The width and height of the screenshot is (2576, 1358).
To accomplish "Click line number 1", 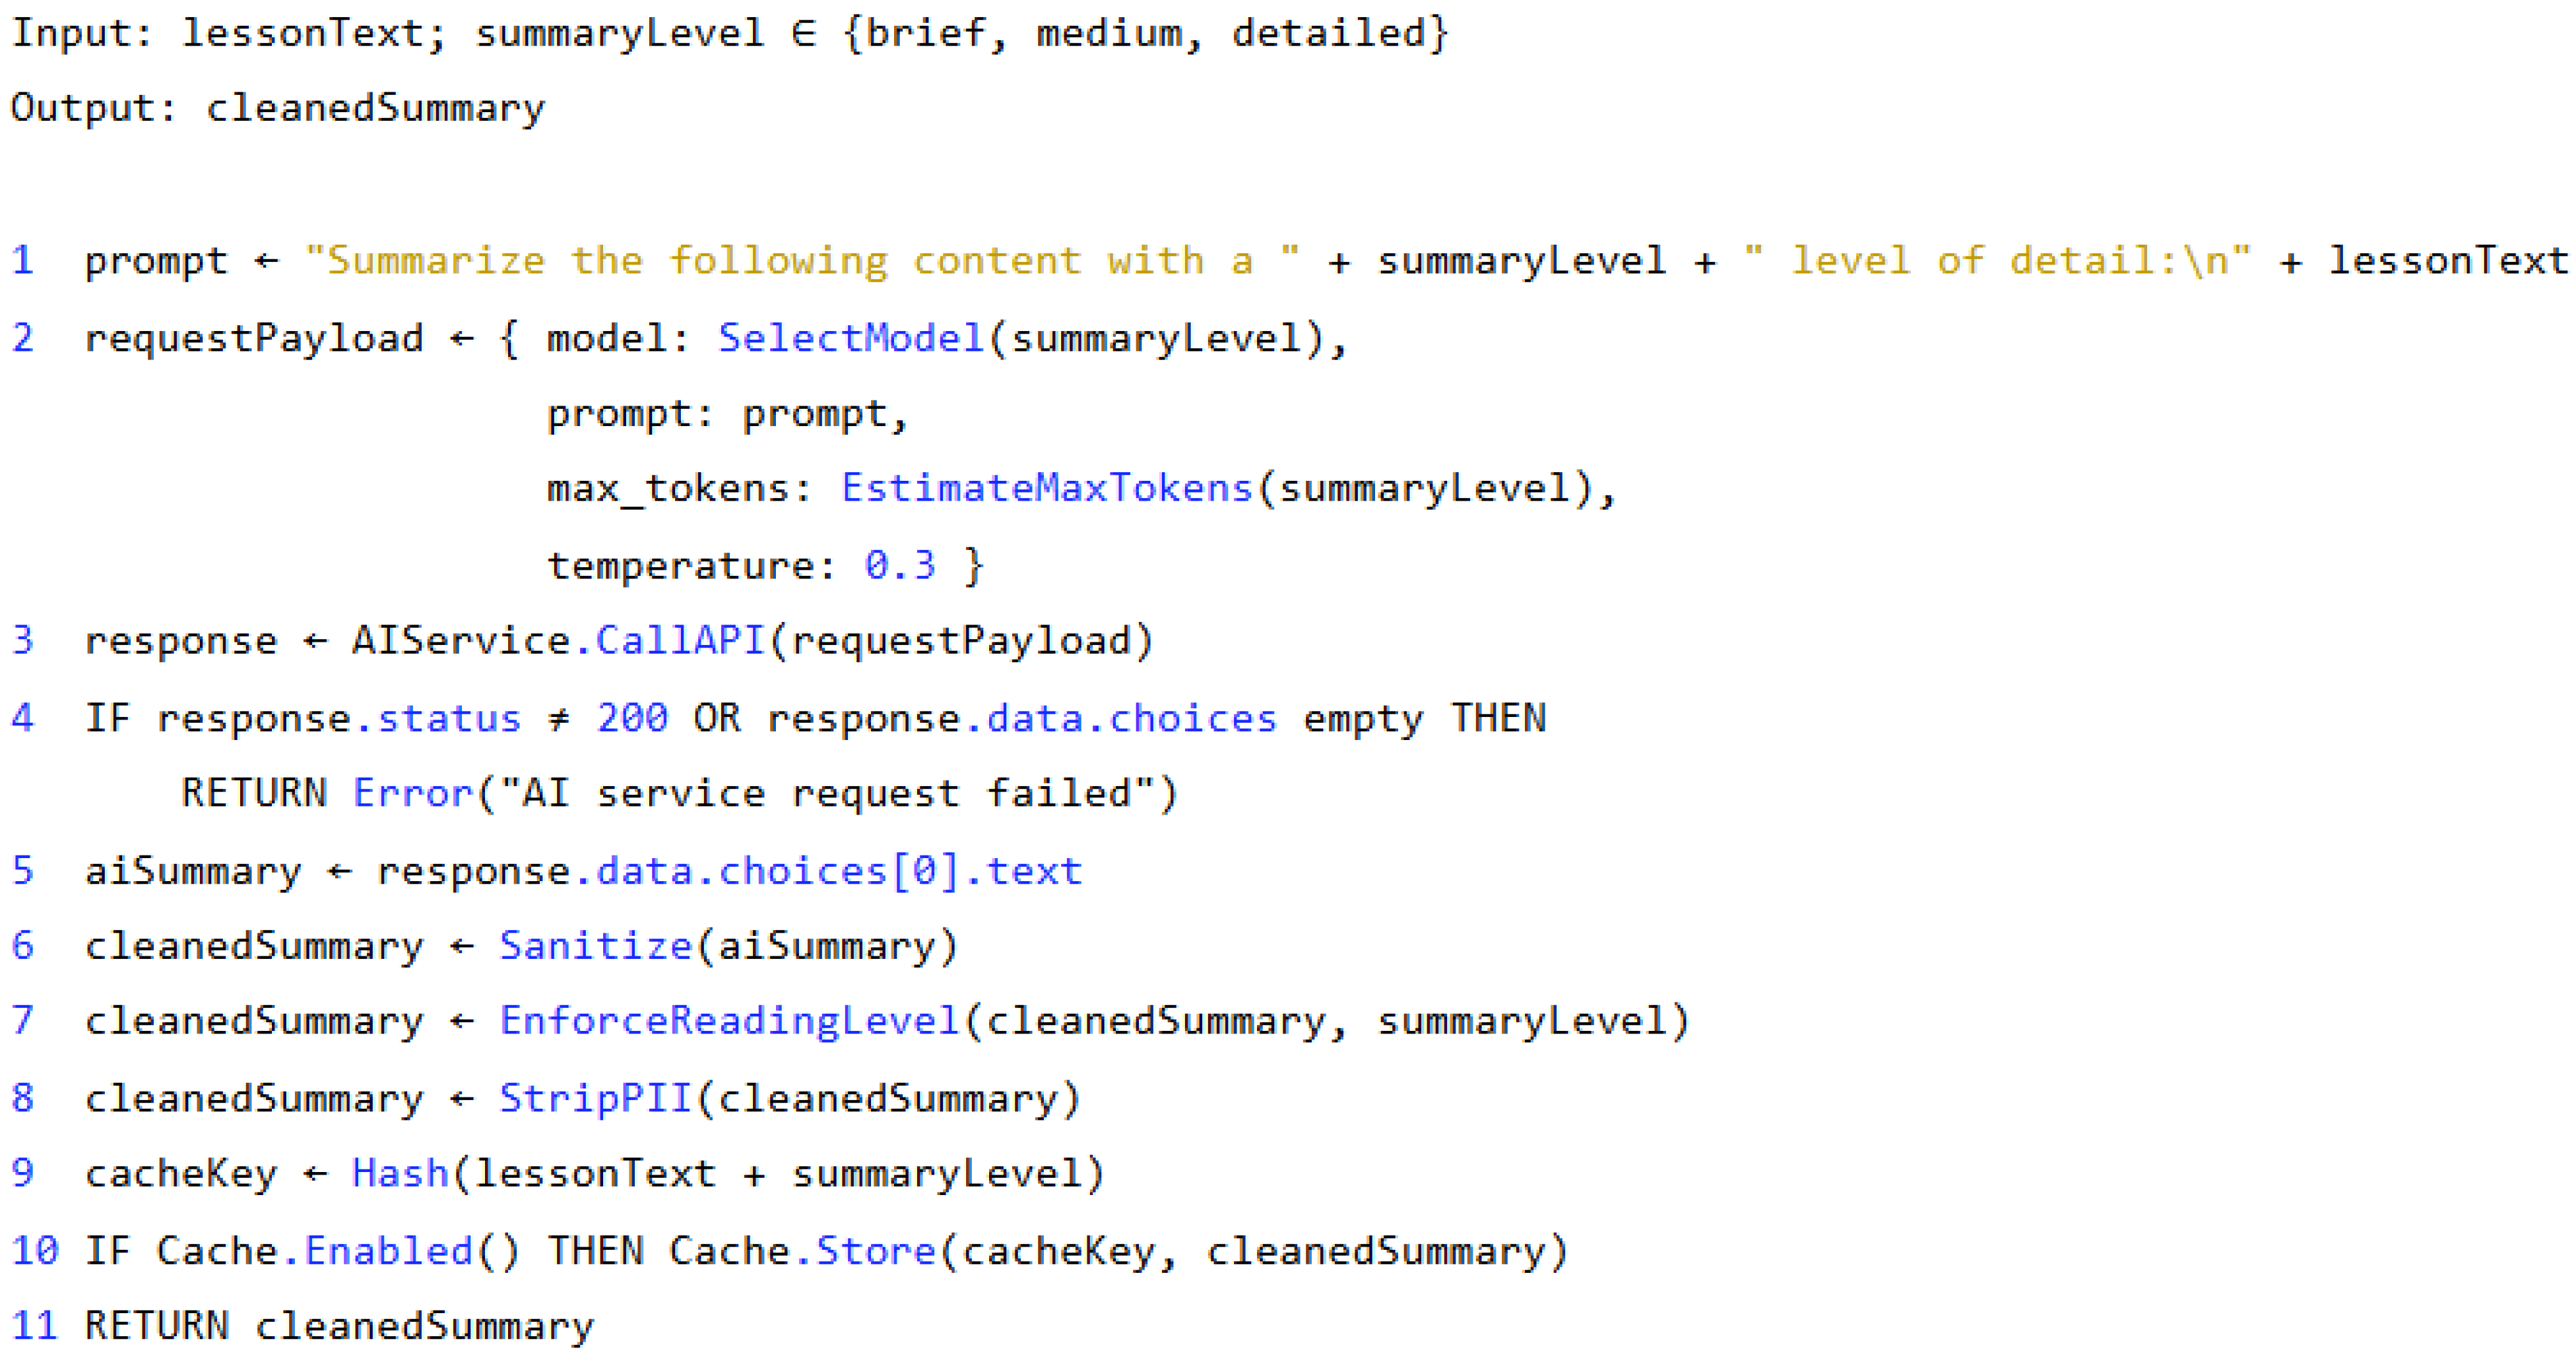I will [22, 261].
